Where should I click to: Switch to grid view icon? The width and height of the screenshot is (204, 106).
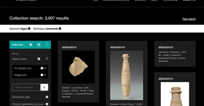click(39, 45)
